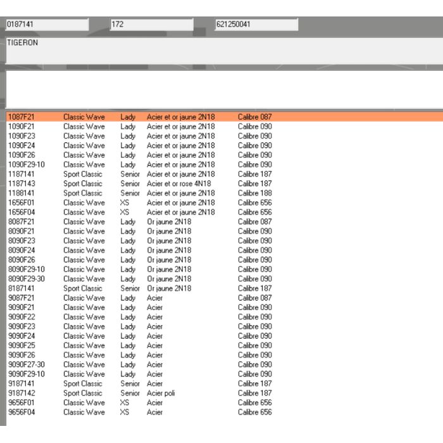The width and height of the screenshot is (443, 443).
Task: Select row 1188141 Calibre 188
Action: [224, 193]
